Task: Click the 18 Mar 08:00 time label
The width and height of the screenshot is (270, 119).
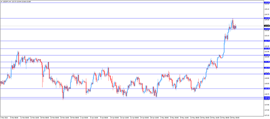Action: [45, 118]
